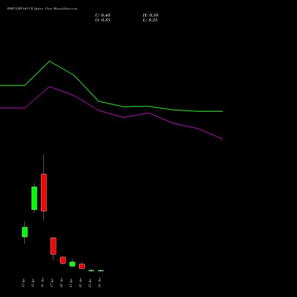Click the 15 Apr green candlestick
This screenshot has height=297, width=297.
34,198
